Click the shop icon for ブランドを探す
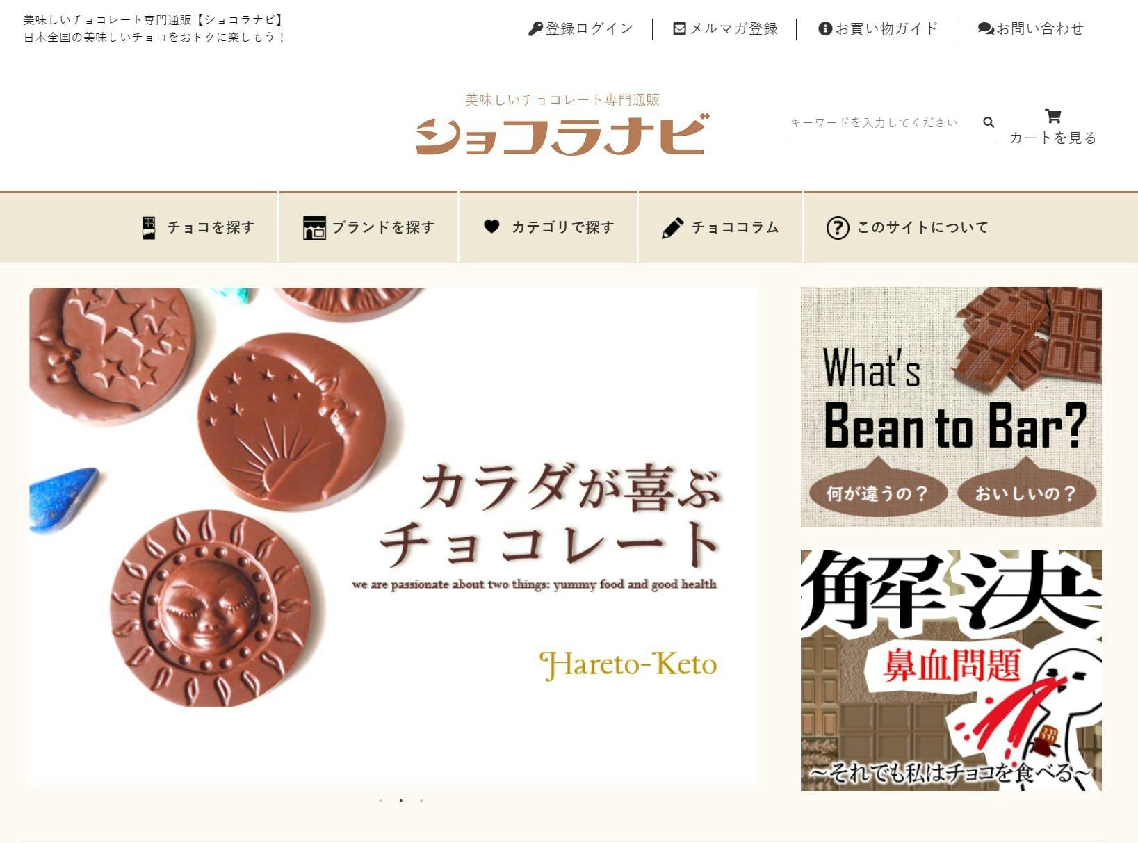 [314, 227]
